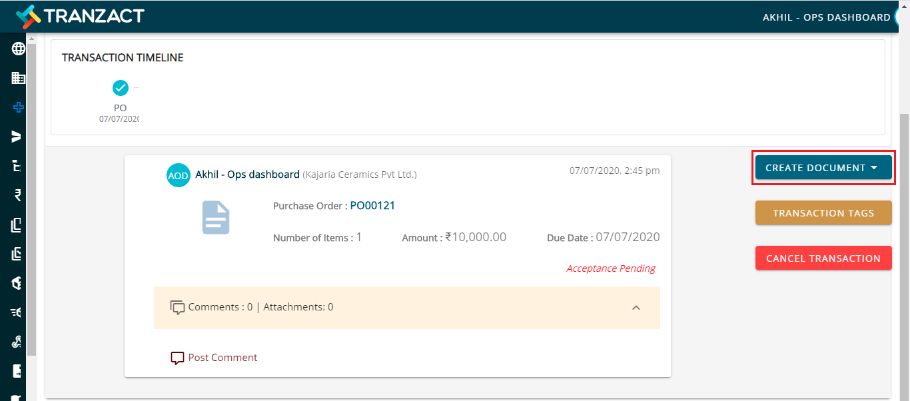Screen dimensions: 910x401
Task: Open the company building icon in sidebar
Action: 19,78
